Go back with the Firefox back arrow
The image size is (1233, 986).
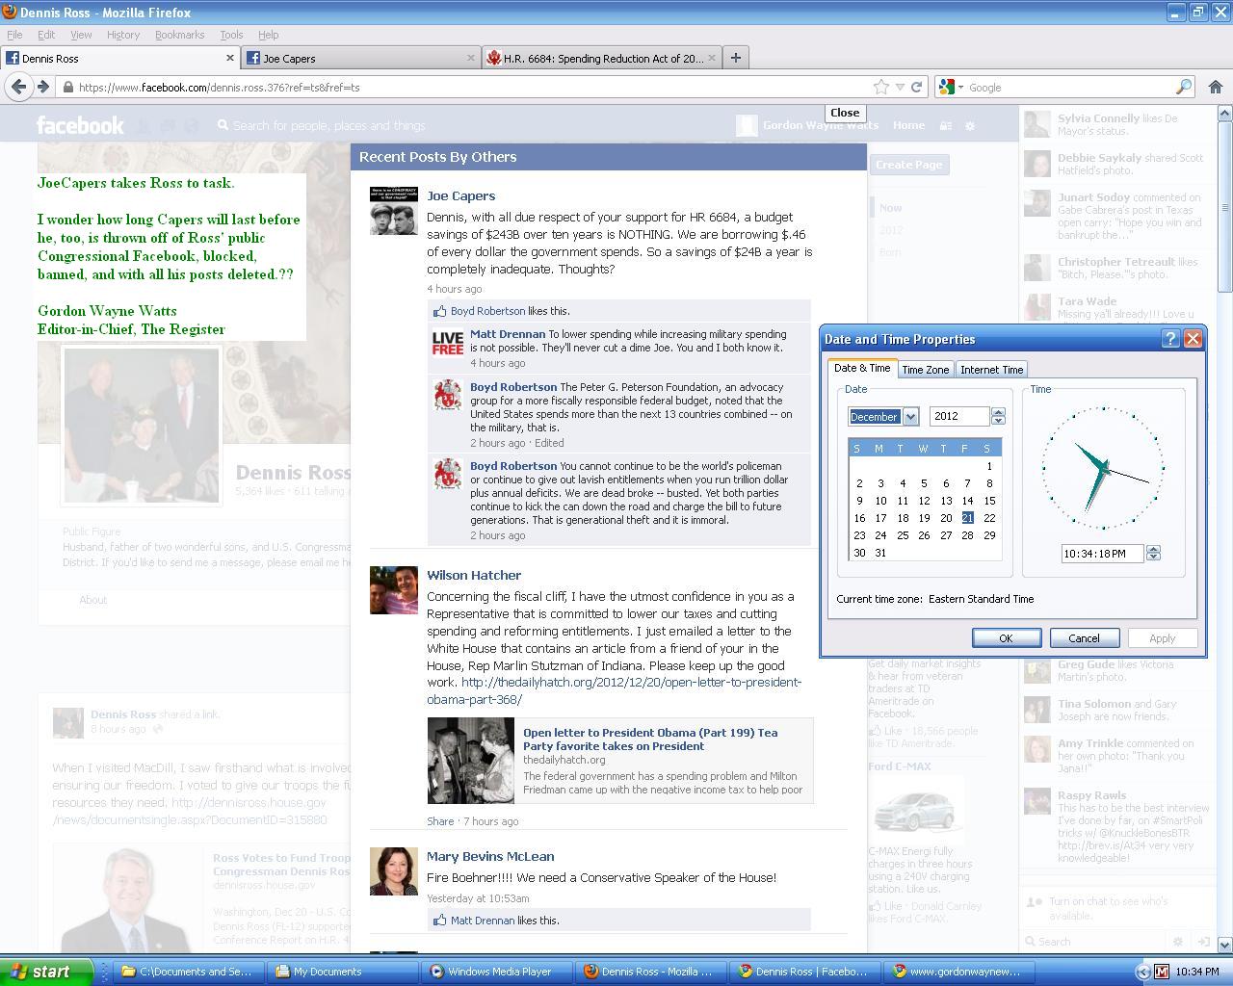pyautogui.click(x=18, y=87)
